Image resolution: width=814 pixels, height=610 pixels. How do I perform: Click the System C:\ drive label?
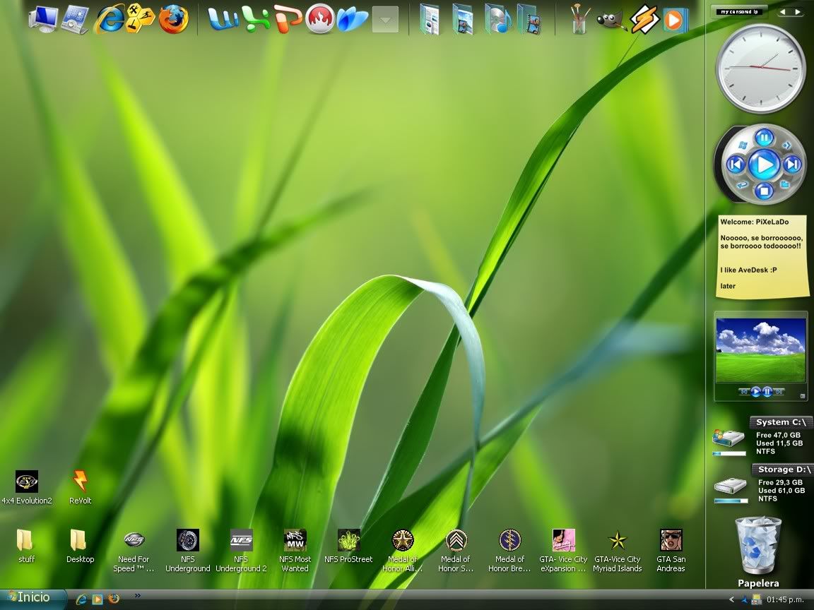coord(781,422)
